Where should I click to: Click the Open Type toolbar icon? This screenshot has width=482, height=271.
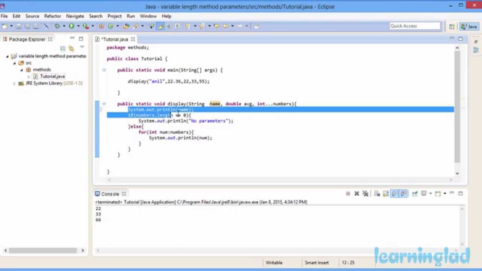pyautogui.click(x=126, y=26)
